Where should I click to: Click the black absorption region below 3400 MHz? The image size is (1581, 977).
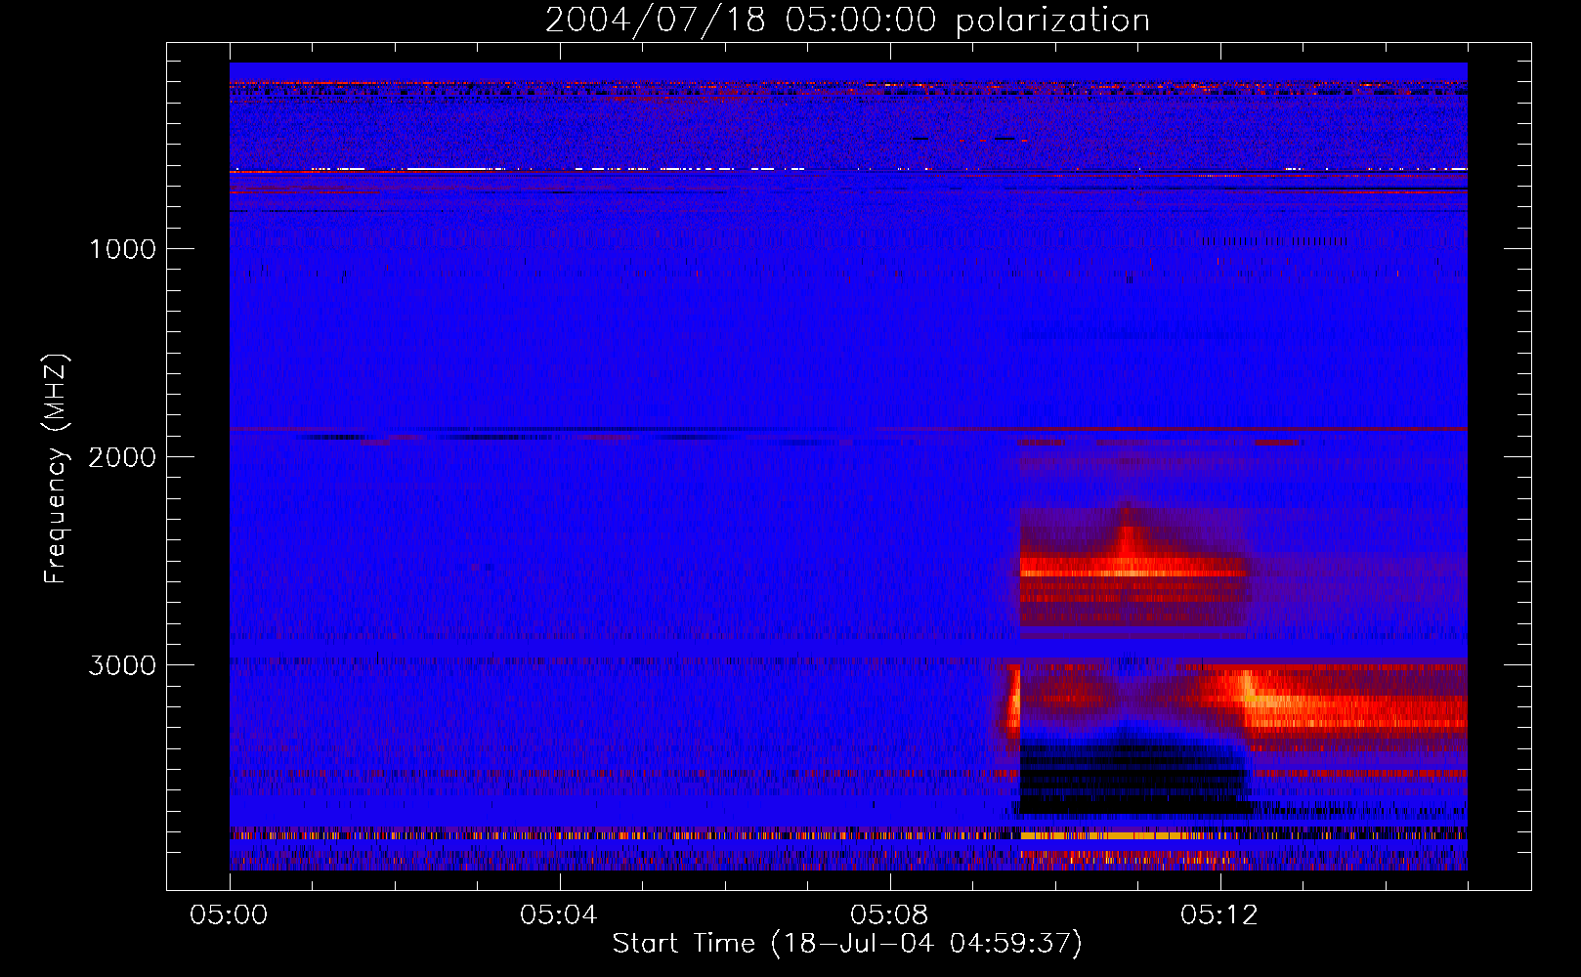(x=1133, y=777)
